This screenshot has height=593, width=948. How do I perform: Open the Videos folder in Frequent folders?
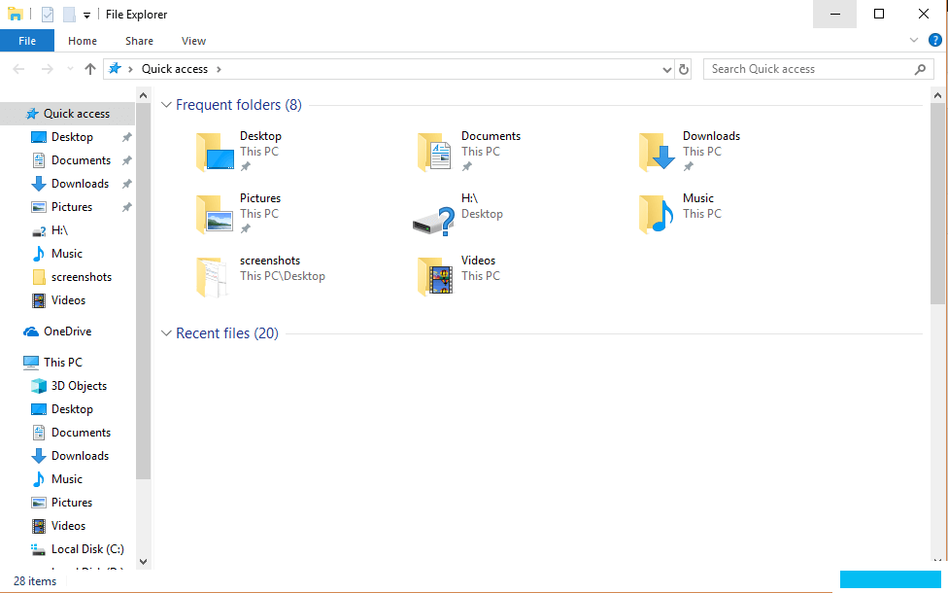coord(457,276)
